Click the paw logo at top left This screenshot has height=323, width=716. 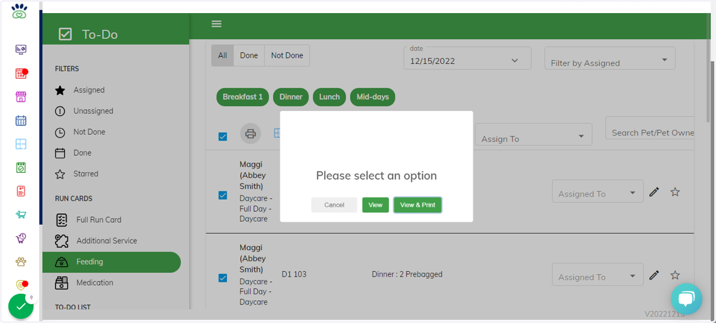[20, 11]
